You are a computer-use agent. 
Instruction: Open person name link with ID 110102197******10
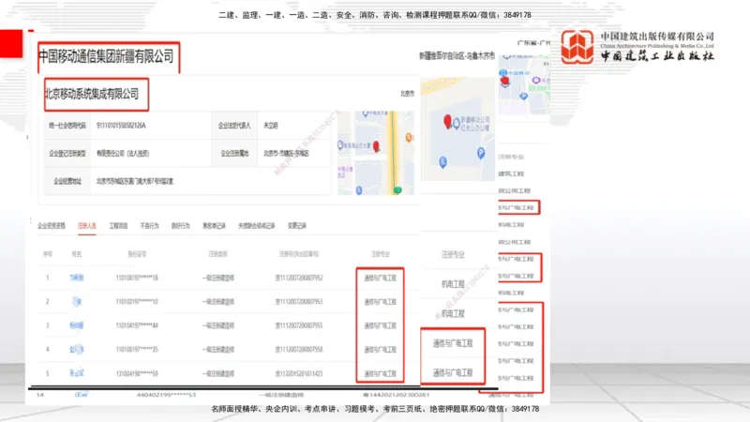tap(77, 301)
